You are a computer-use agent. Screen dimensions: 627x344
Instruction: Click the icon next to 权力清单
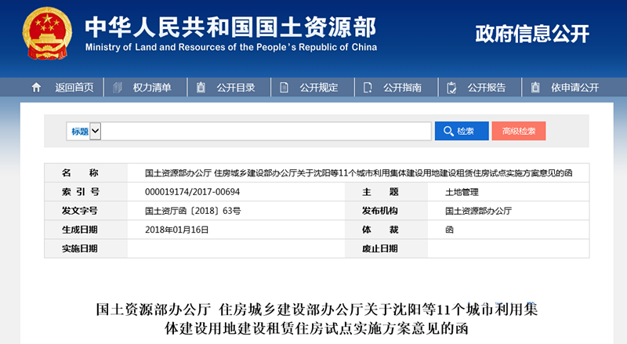pyautogui.click(x=118, y=88)
